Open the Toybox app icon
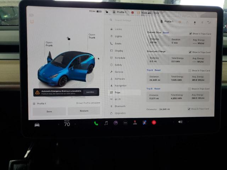 point(144,123)
